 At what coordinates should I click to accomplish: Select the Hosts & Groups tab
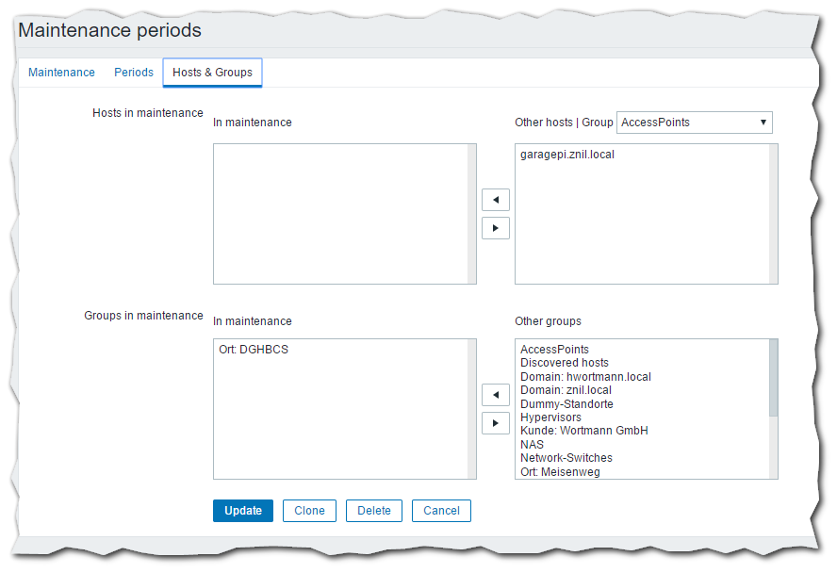click(x=212, y=73)
